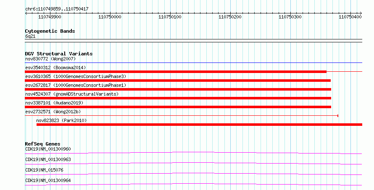Viewport: 374px width, 190px height.
Task: Select the Cytogenetic Bands track title
Action: [50, 31]
